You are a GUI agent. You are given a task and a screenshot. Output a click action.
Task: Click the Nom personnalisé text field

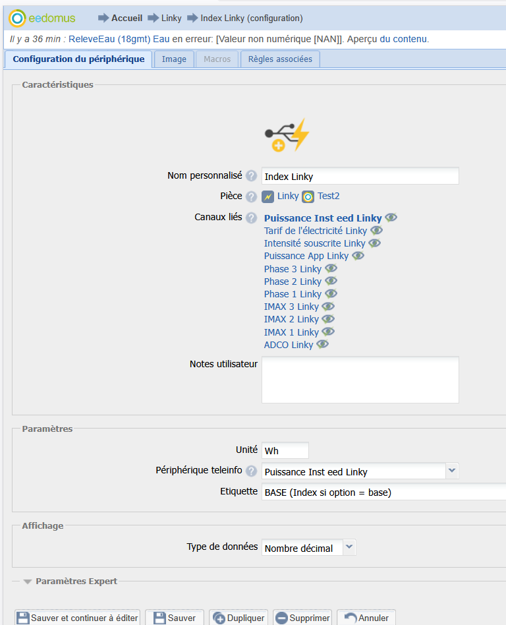[360, 176]
